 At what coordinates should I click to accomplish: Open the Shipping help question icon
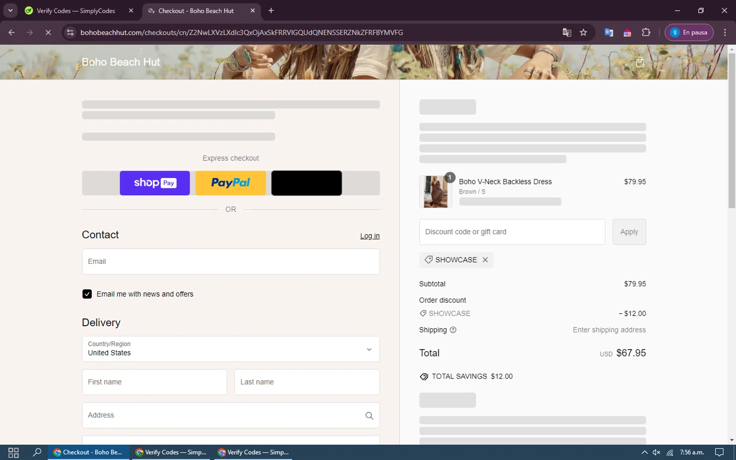pos(453,330)
